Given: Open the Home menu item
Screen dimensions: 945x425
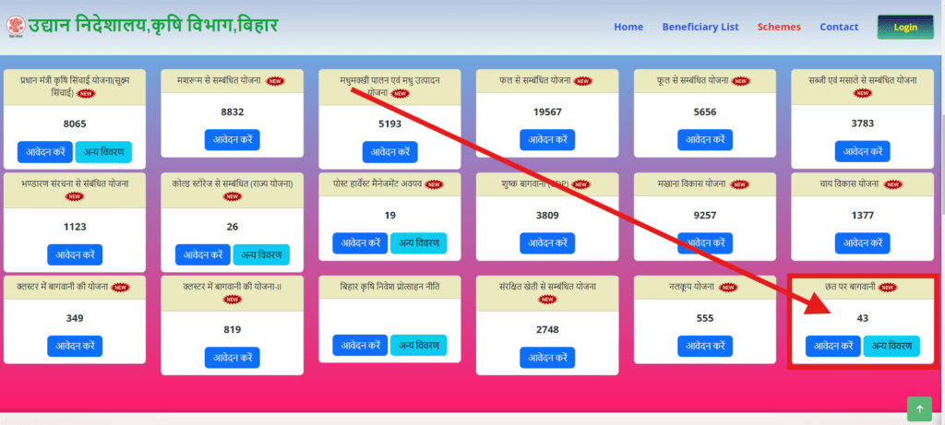Looking at the screenshot, I should coord(628,27).
